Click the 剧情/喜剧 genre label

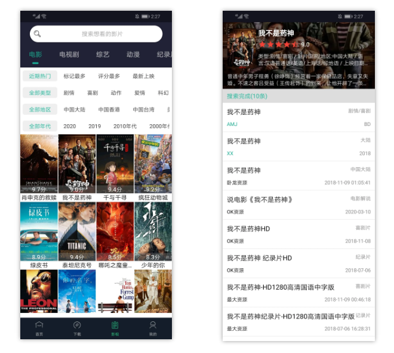tap(359, 111)
